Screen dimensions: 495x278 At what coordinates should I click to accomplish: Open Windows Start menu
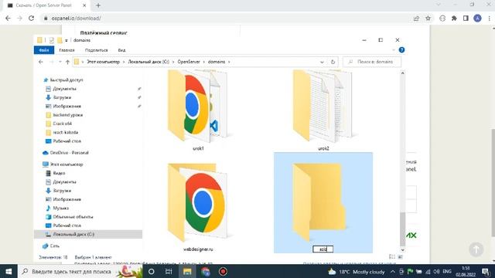click(9, 271)
